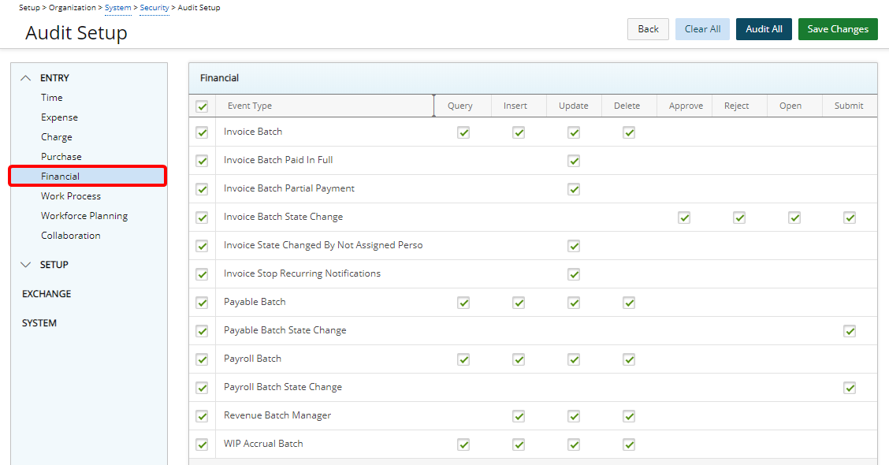Uncheck Update for Invoice Batch Paid In Full

[574, 161]
